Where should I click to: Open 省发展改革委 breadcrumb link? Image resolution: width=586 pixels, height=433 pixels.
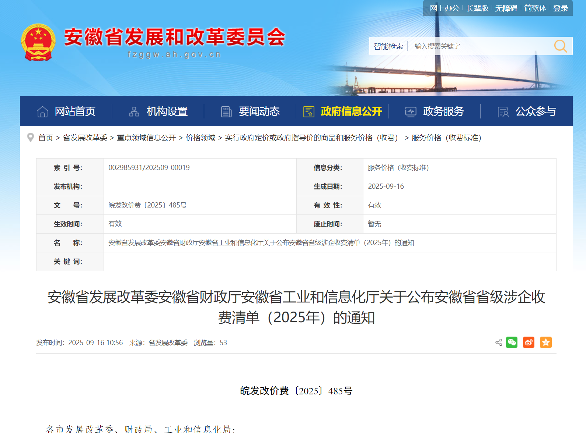point(85,138)
